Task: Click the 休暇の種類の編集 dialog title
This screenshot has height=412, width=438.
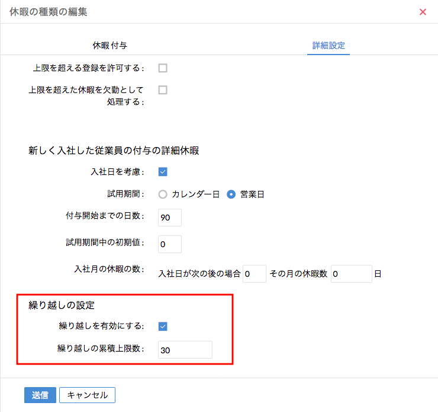Action: tap(49, 12)
